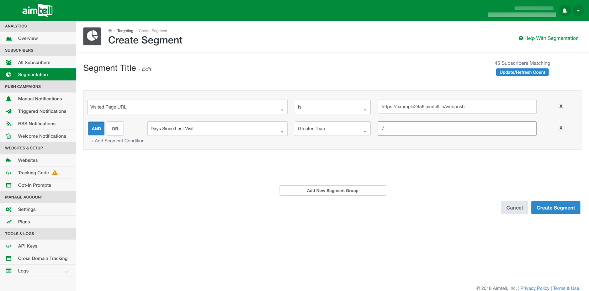Select the AND condition toggle
Screen dimensions: 589x291
(96, 129)
